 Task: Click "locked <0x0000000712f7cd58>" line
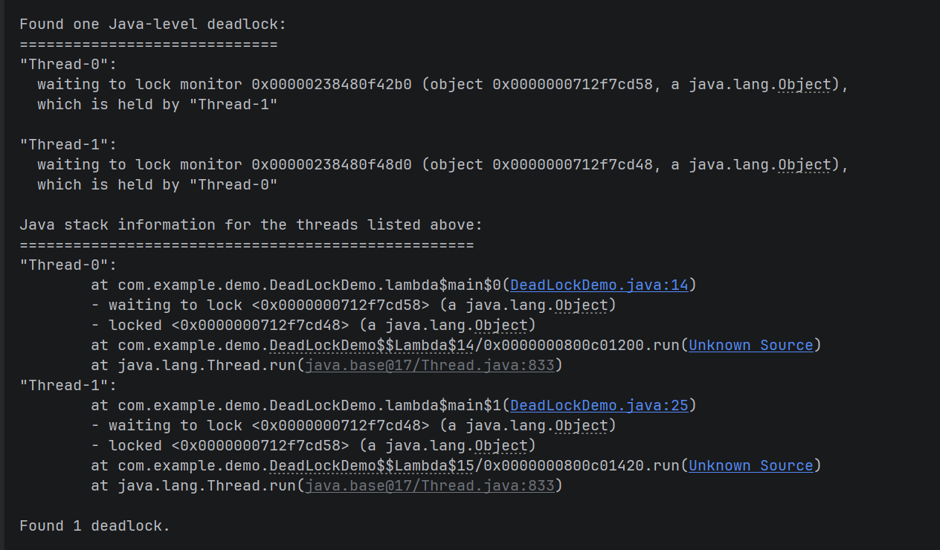pyautogui.click(x=313, y=445)
